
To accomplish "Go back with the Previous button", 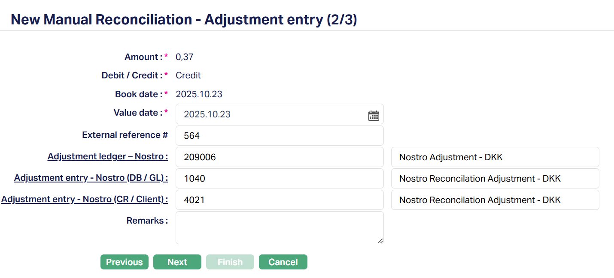I will (x=125, y=262).
